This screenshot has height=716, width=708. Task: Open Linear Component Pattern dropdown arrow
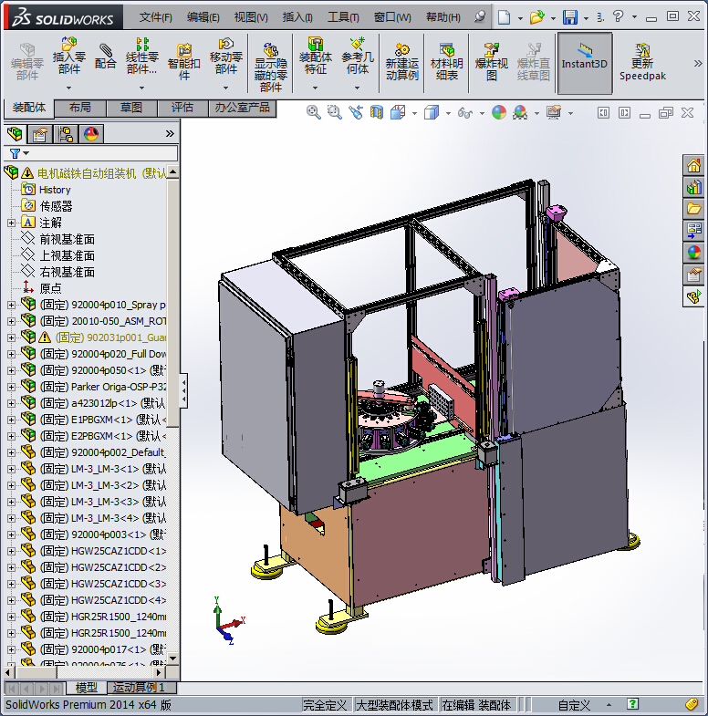pyautogui.click(x=142, y=88)
